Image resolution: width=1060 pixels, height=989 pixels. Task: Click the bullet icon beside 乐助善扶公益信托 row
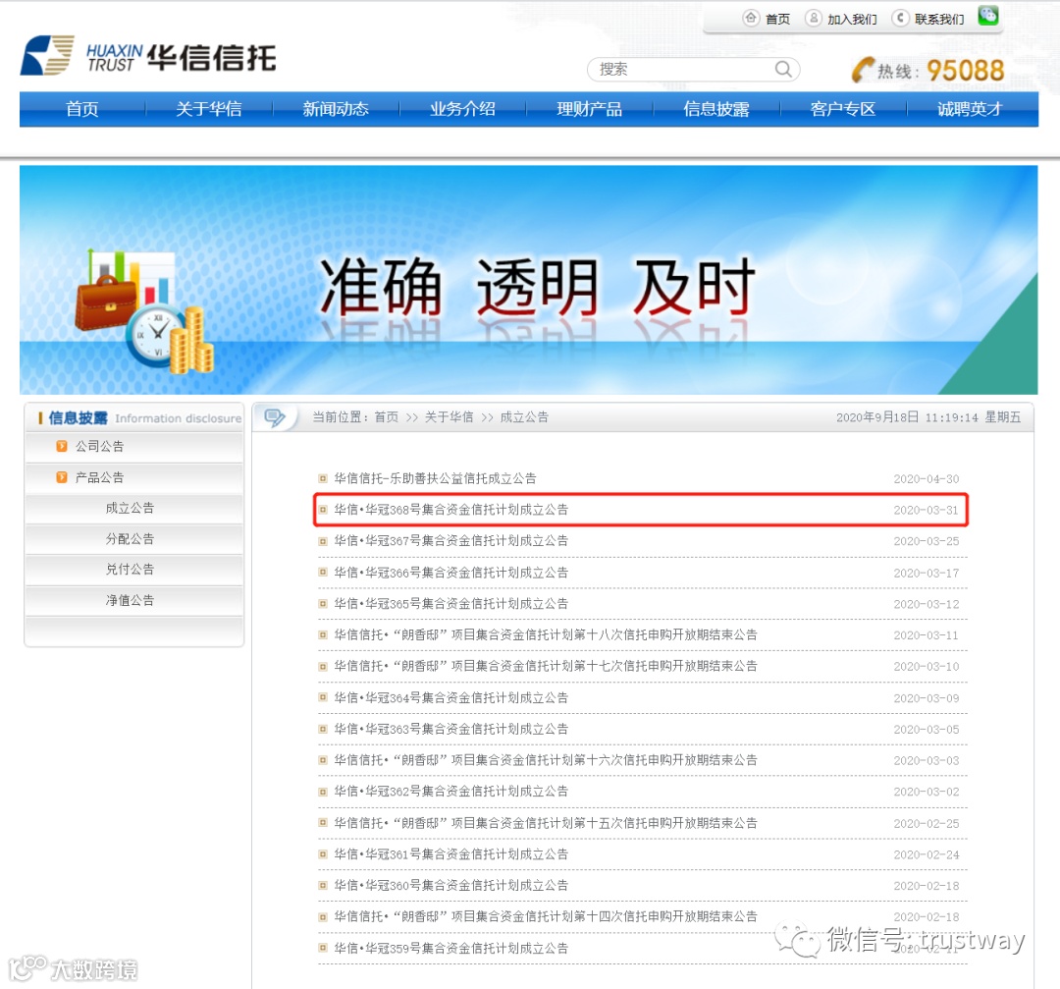pyautogui.click(x=323, y=479)
